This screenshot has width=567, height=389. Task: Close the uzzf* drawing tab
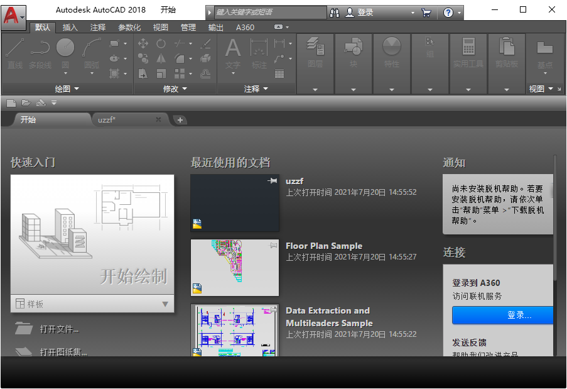coord(158,119)
